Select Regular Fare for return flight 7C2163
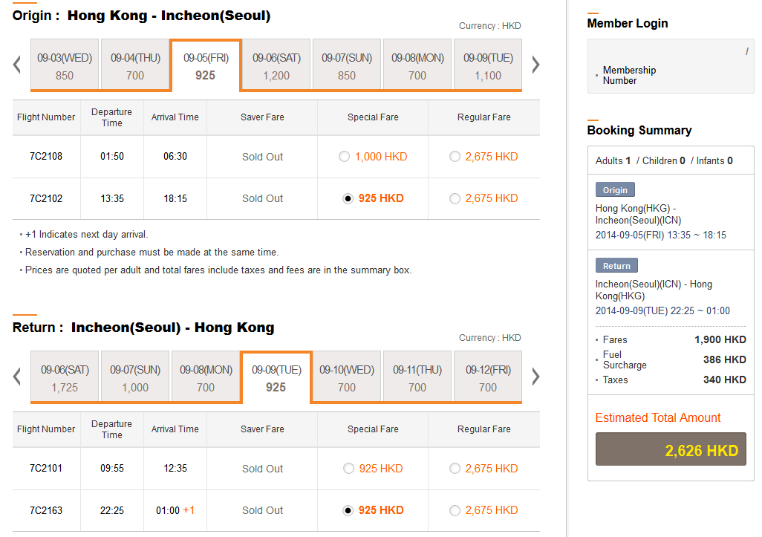This screenshot has height=537, width=762. (455, 510)
